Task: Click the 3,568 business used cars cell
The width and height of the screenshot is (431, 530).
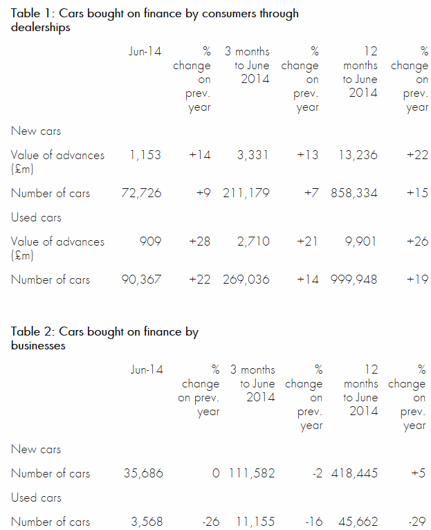Action: [147, 522]
